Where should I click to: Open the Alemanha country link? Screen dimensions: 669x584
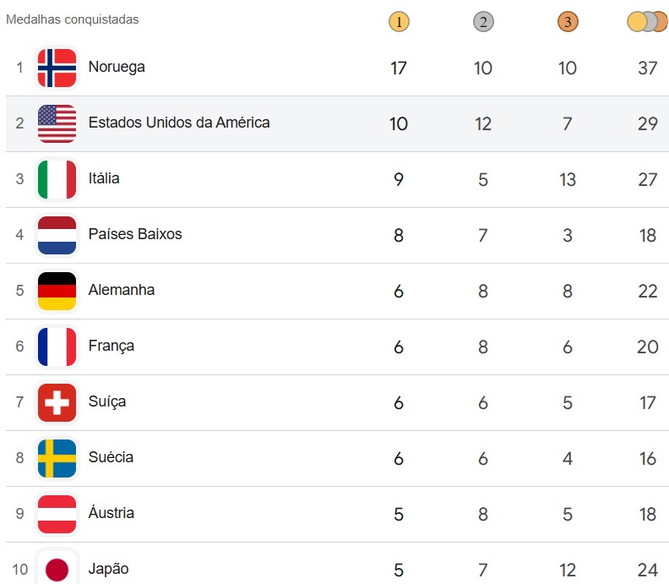(122, 290)
